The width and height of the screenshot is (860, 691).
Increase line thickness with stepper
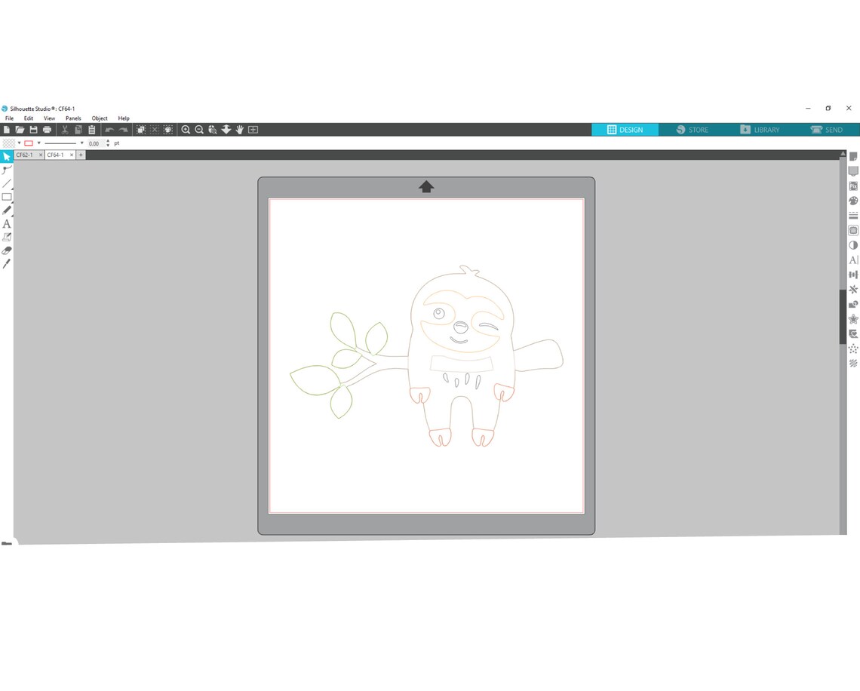coord(108,141)
